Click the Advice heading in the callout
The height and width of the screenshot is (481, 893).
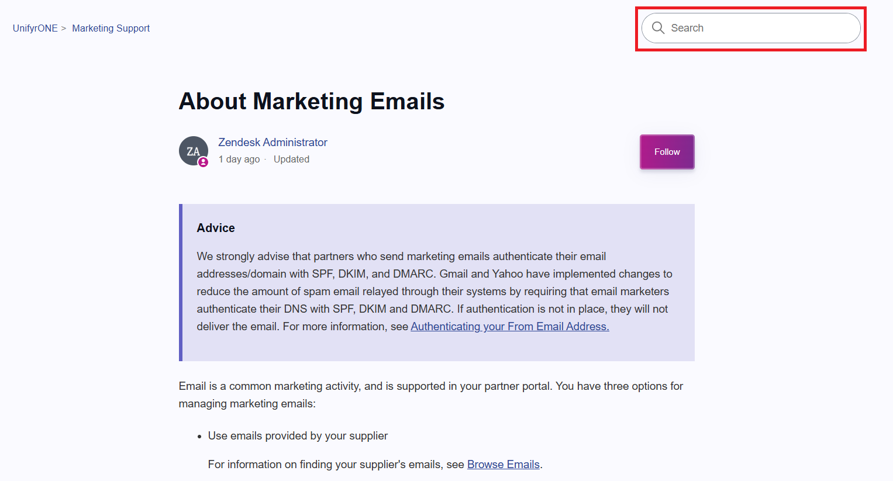[x=216, y=228]
